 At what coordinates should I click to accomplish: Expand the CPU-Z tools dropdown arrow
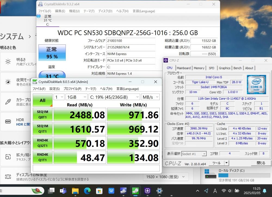[226, 163]
